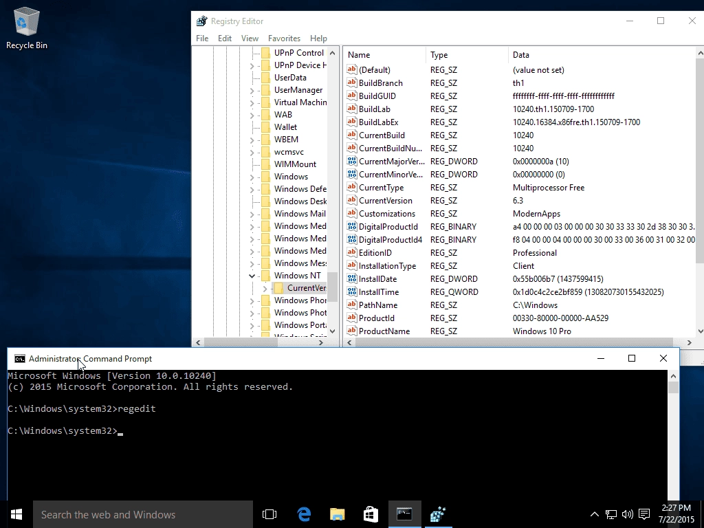Expand the Windows Mail tree node

point(252,214)
